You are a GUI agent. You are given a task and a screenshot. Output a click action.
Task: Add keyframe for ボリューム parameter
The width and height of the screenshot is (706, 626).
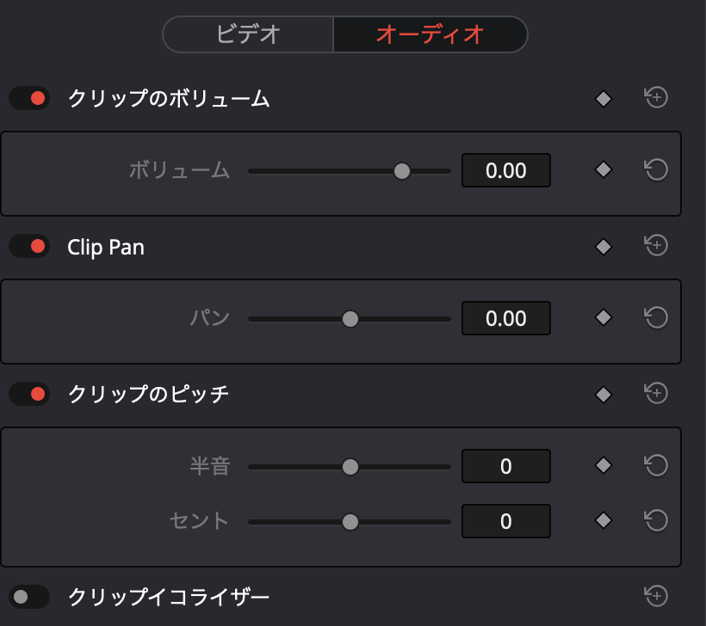[x=604, y=170]
